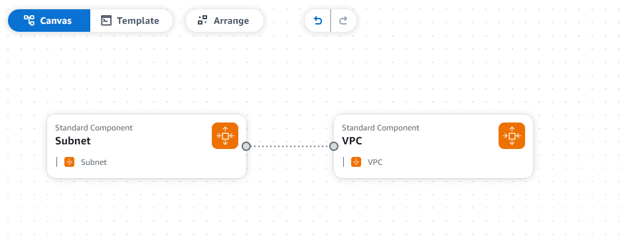Undo the last canvas action
628x247 pixels.
[x=318, y=21]
